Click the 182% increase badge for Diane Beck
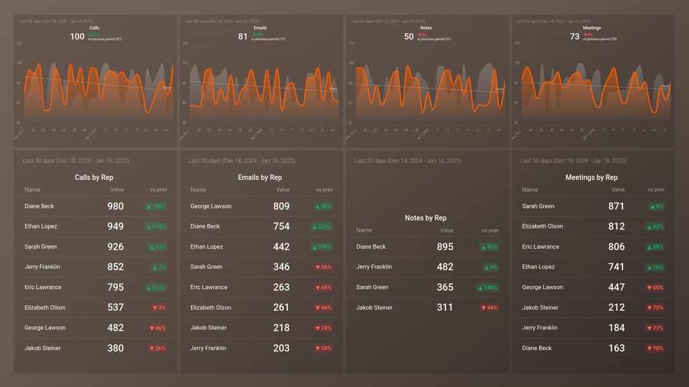The width and height of the screenshot is (689, 387). (155, 206)
